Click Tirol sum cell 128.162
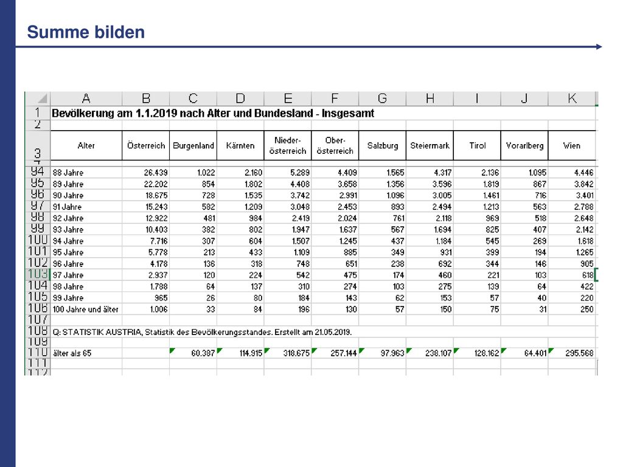The height and width of the screenshot is (467, 623). (477, 353)
